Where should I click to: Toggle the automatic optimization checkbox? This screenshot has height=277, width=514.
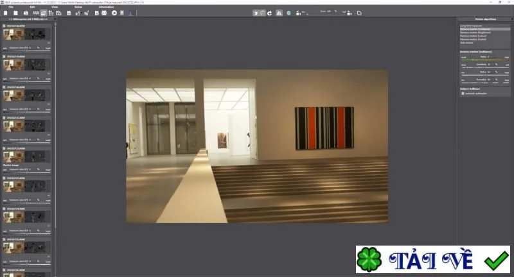tap(463, 94)
